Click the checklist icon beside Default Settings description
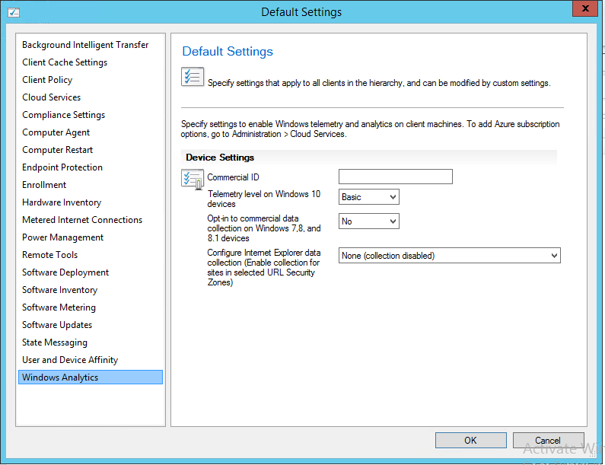This screenshot has height=465, width=605. (x=192, y=77)
